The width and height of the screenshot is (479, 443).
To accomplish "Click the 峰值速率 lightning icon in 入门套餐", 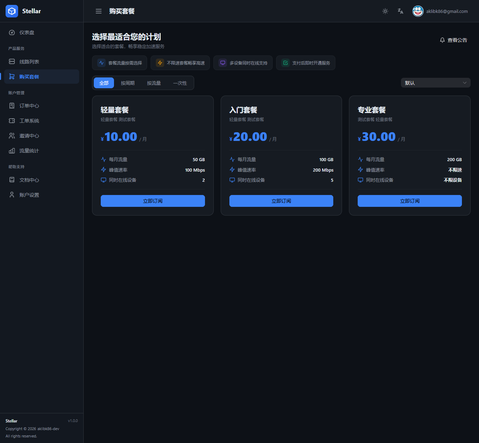I will pyautogui.click(x=232, y=170).
